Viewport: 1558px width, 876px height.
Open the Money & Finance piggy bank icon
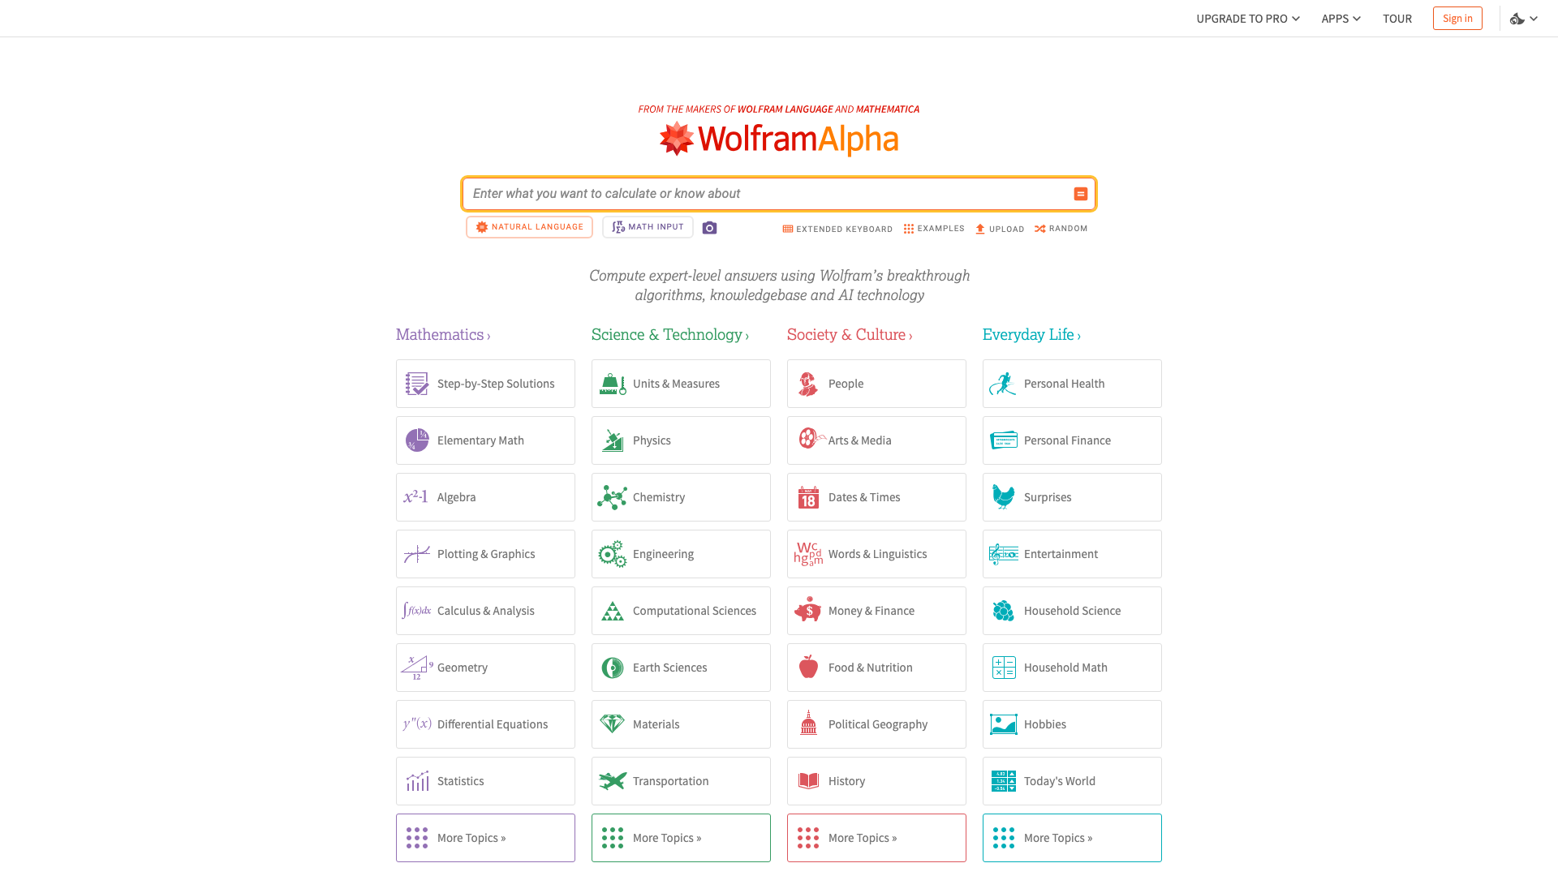click(x=808, y=610)
